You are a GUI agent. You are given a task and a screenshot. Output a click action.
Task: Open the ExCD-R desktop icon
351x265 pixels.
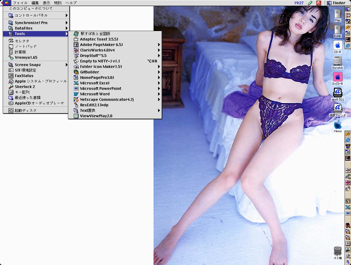coord(338,77)
